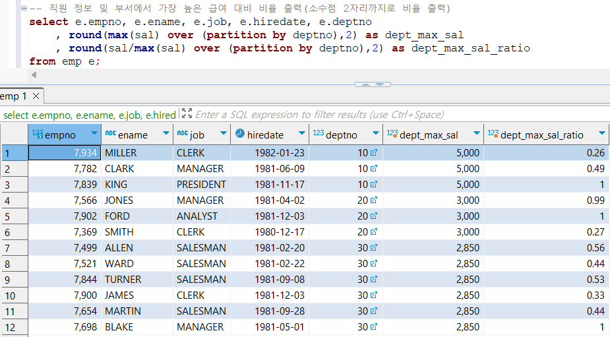Viewport: 610px width, 337px height.
Task: Select empno cell 7,698
Action: (65, 327)
